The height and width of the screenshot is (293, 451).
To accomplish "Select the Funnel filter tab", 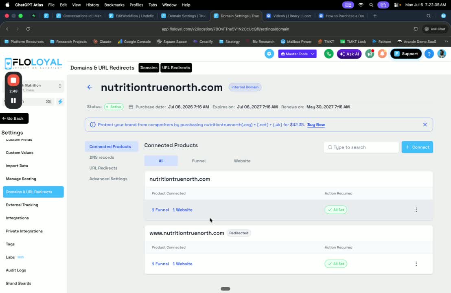I will [199, 161].
